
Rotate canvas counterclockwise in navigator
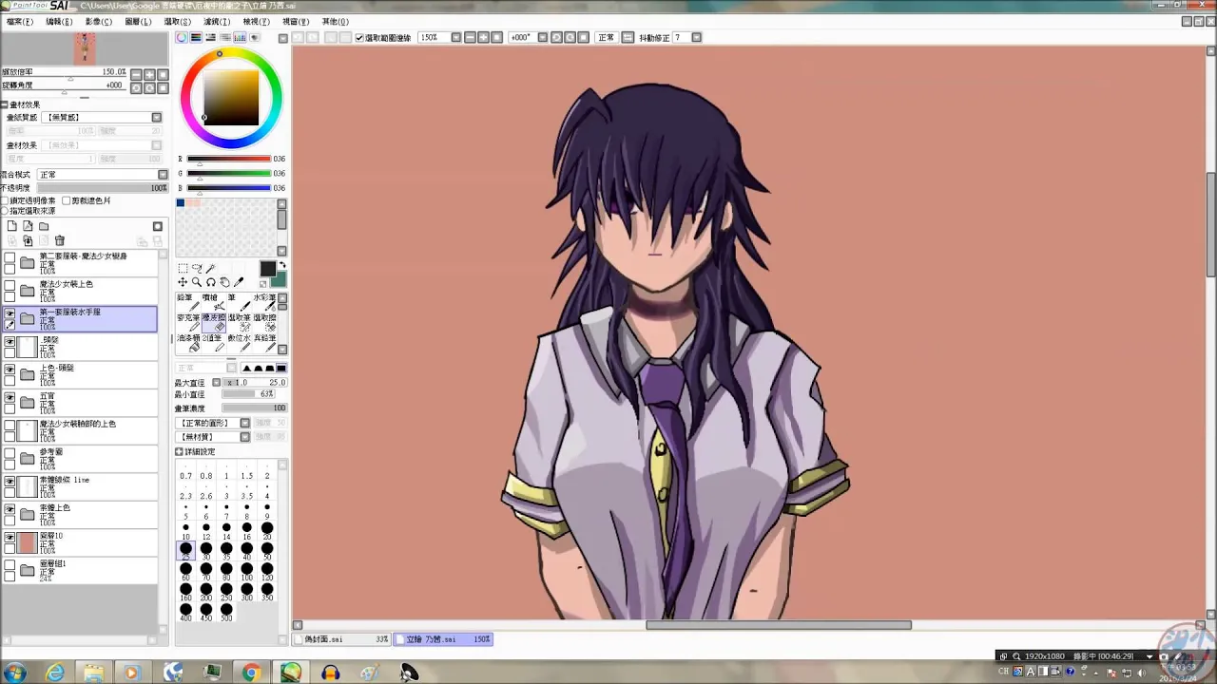coord(136,88)
